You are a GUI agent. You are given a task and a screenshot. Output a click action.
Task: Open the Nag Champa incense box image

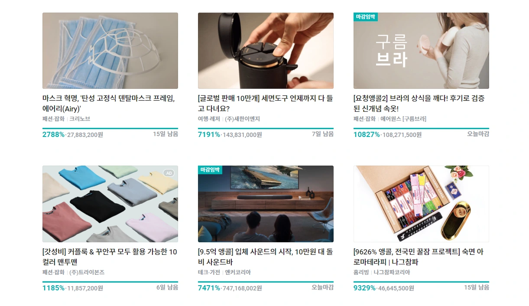(421, 204)
